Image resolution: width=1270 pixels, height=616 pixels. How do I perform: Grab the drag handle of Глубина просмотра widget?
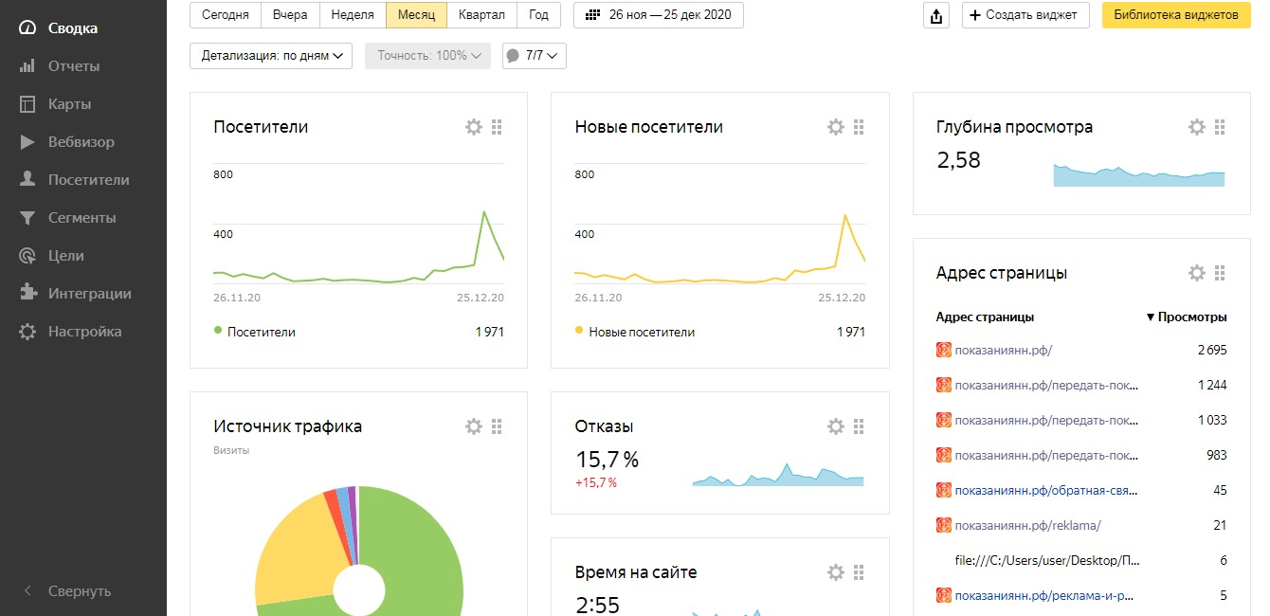point(1220,127)
